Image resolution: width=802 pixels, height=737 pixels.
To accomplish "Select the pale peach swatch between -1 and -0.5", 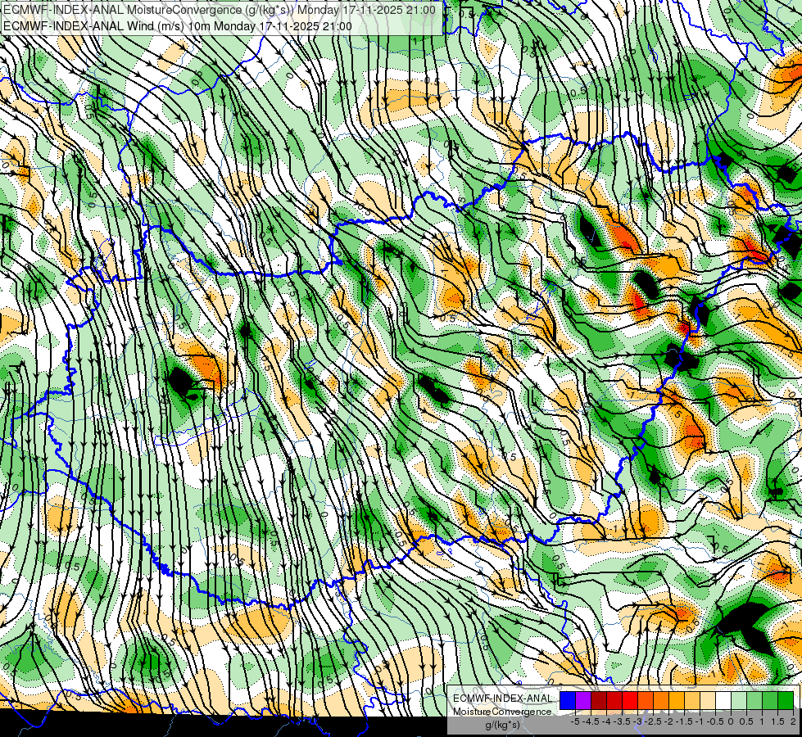I will coord(708,701).
